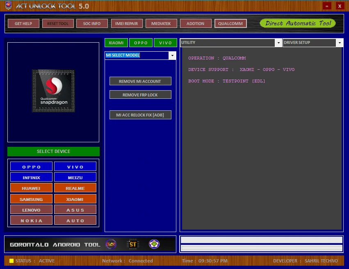Click the ACT Unlock Tool shield logo

[9, 6]
